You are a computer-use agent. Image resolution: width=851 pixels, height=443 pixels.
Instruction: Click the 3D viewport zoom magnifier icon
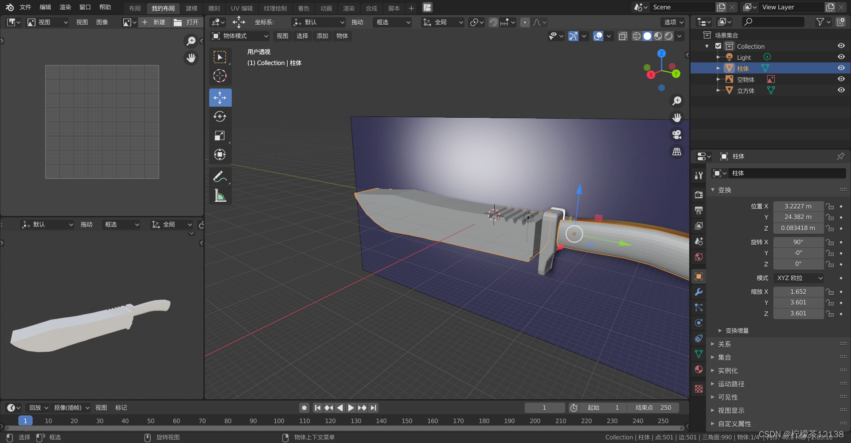(677, 101)
